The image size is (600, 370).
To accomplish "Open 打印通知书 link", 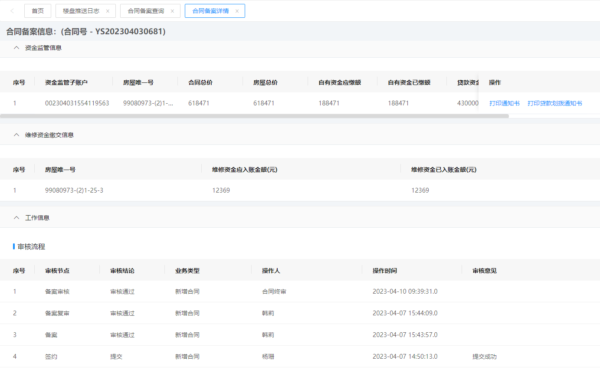I will pyautogui.click(x=504, y=103).
